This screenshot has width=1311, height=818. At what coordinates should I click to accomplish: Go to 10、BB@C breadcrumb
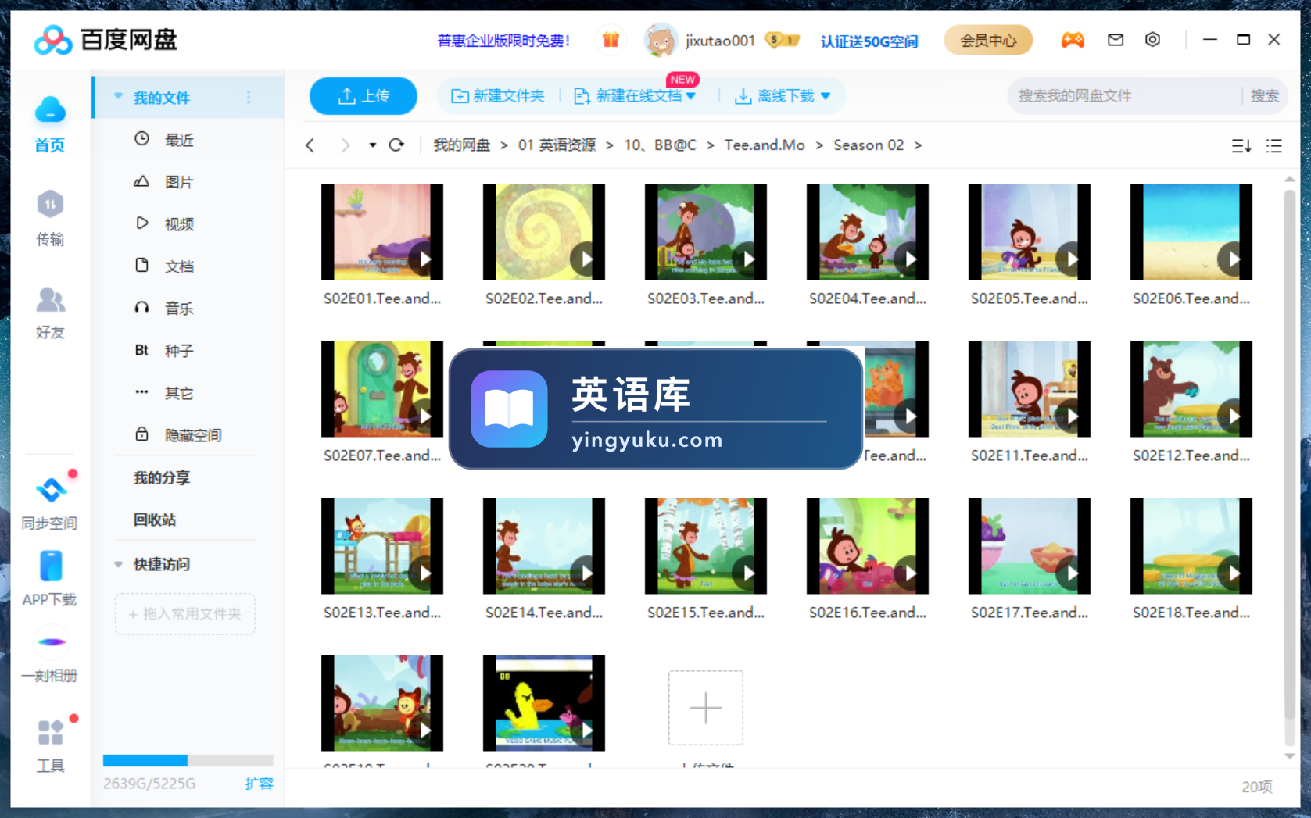660,145
